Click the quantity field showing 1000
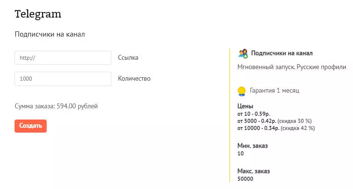 63,79
